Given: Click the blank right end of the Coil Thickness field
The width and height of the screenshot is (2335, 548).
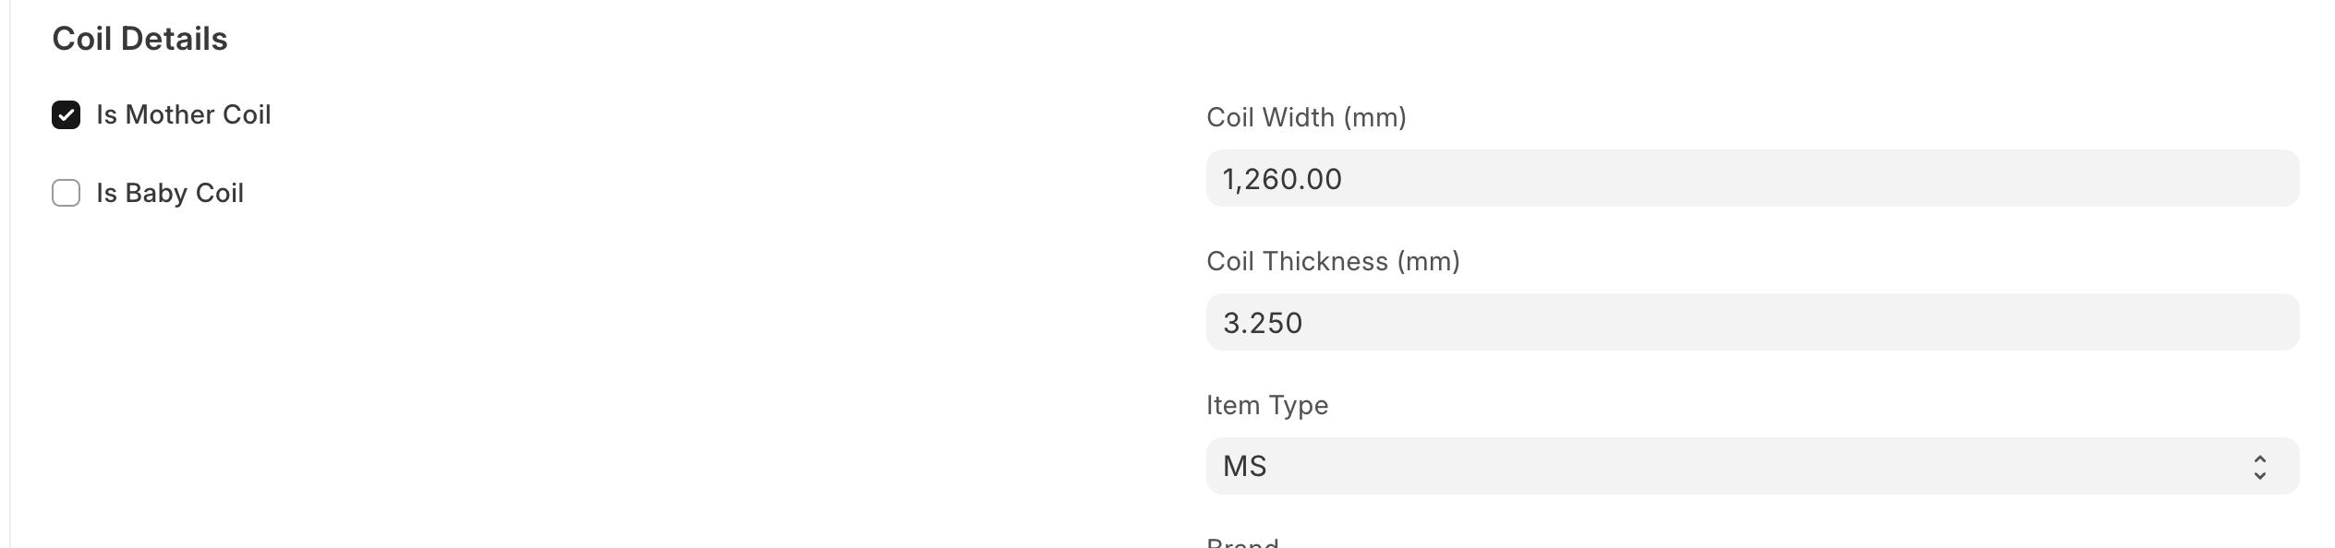Looking at the screenshot, I should [2217, 323].
